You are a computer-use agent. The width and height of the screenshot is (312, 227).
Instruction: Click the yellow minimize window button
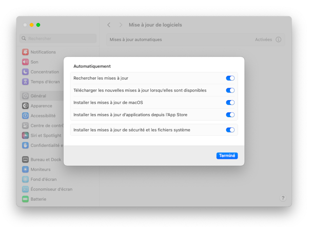31,25
